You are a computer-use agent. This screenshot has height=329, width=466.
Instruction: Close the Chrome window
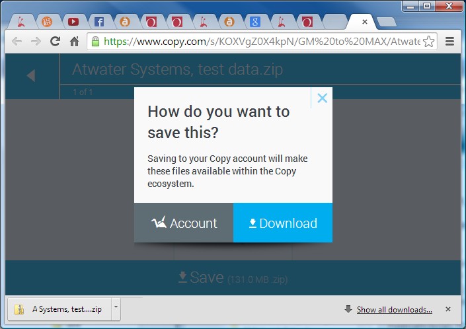pos(449,6)
